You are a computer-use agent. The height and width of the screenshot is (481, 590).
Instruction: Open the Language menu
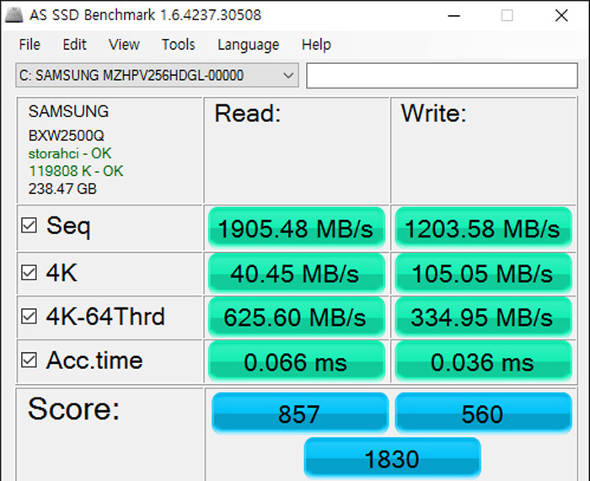[x=249, y=45]
